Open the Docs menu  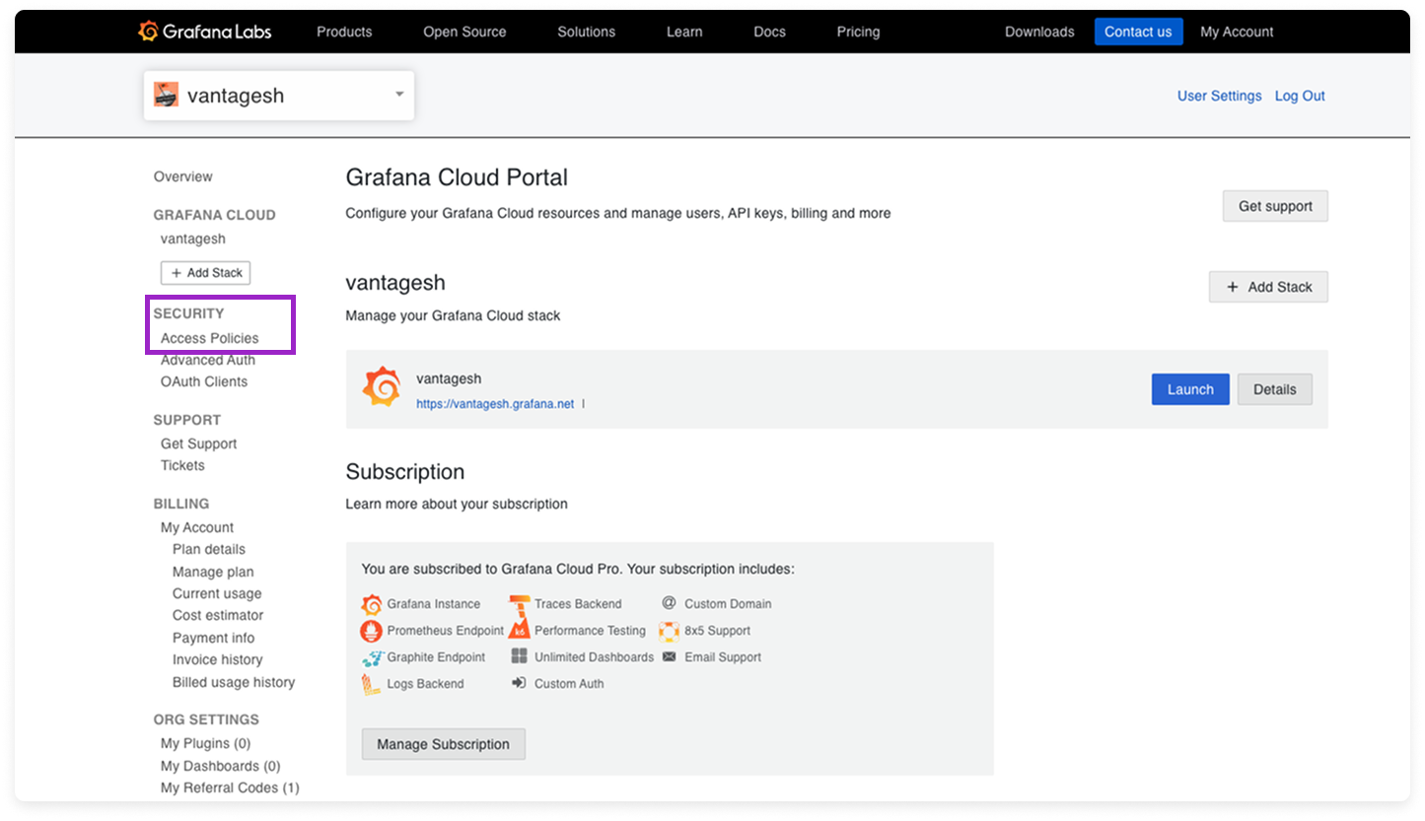[x=769, y=32]
